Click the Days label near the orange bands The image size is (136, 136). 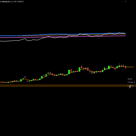[132, 86]
